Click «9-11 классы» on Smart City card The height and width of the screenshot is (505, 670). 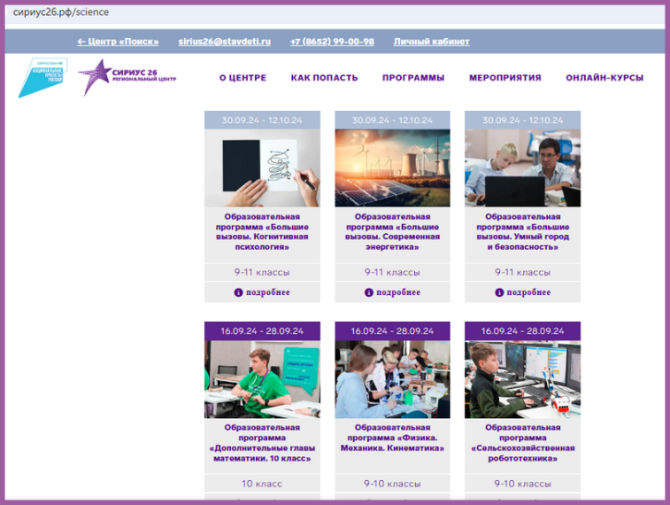tap(522, 272)
